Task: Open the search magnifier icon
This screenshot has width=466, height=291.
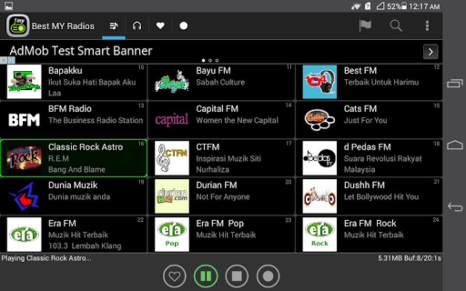Action: click(x=396, y=26)
